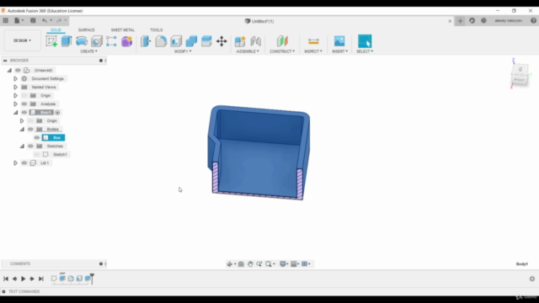Image resolution: width=539 pixels, height=303 pixels.
Task: Open the ASSEMBLE dropdown menu
Action: click(x=248, y=51)
